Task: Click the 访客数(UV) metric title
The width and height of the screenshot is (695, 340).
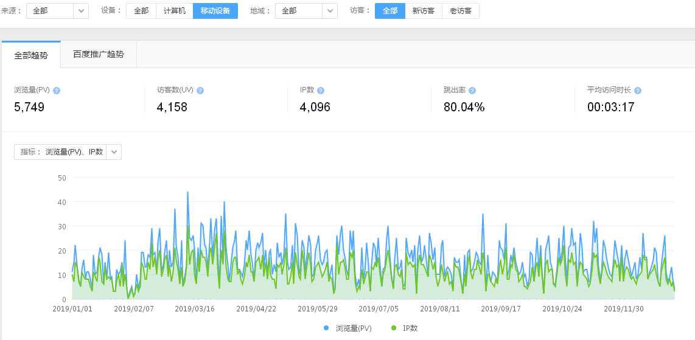Action: (175, 90)
